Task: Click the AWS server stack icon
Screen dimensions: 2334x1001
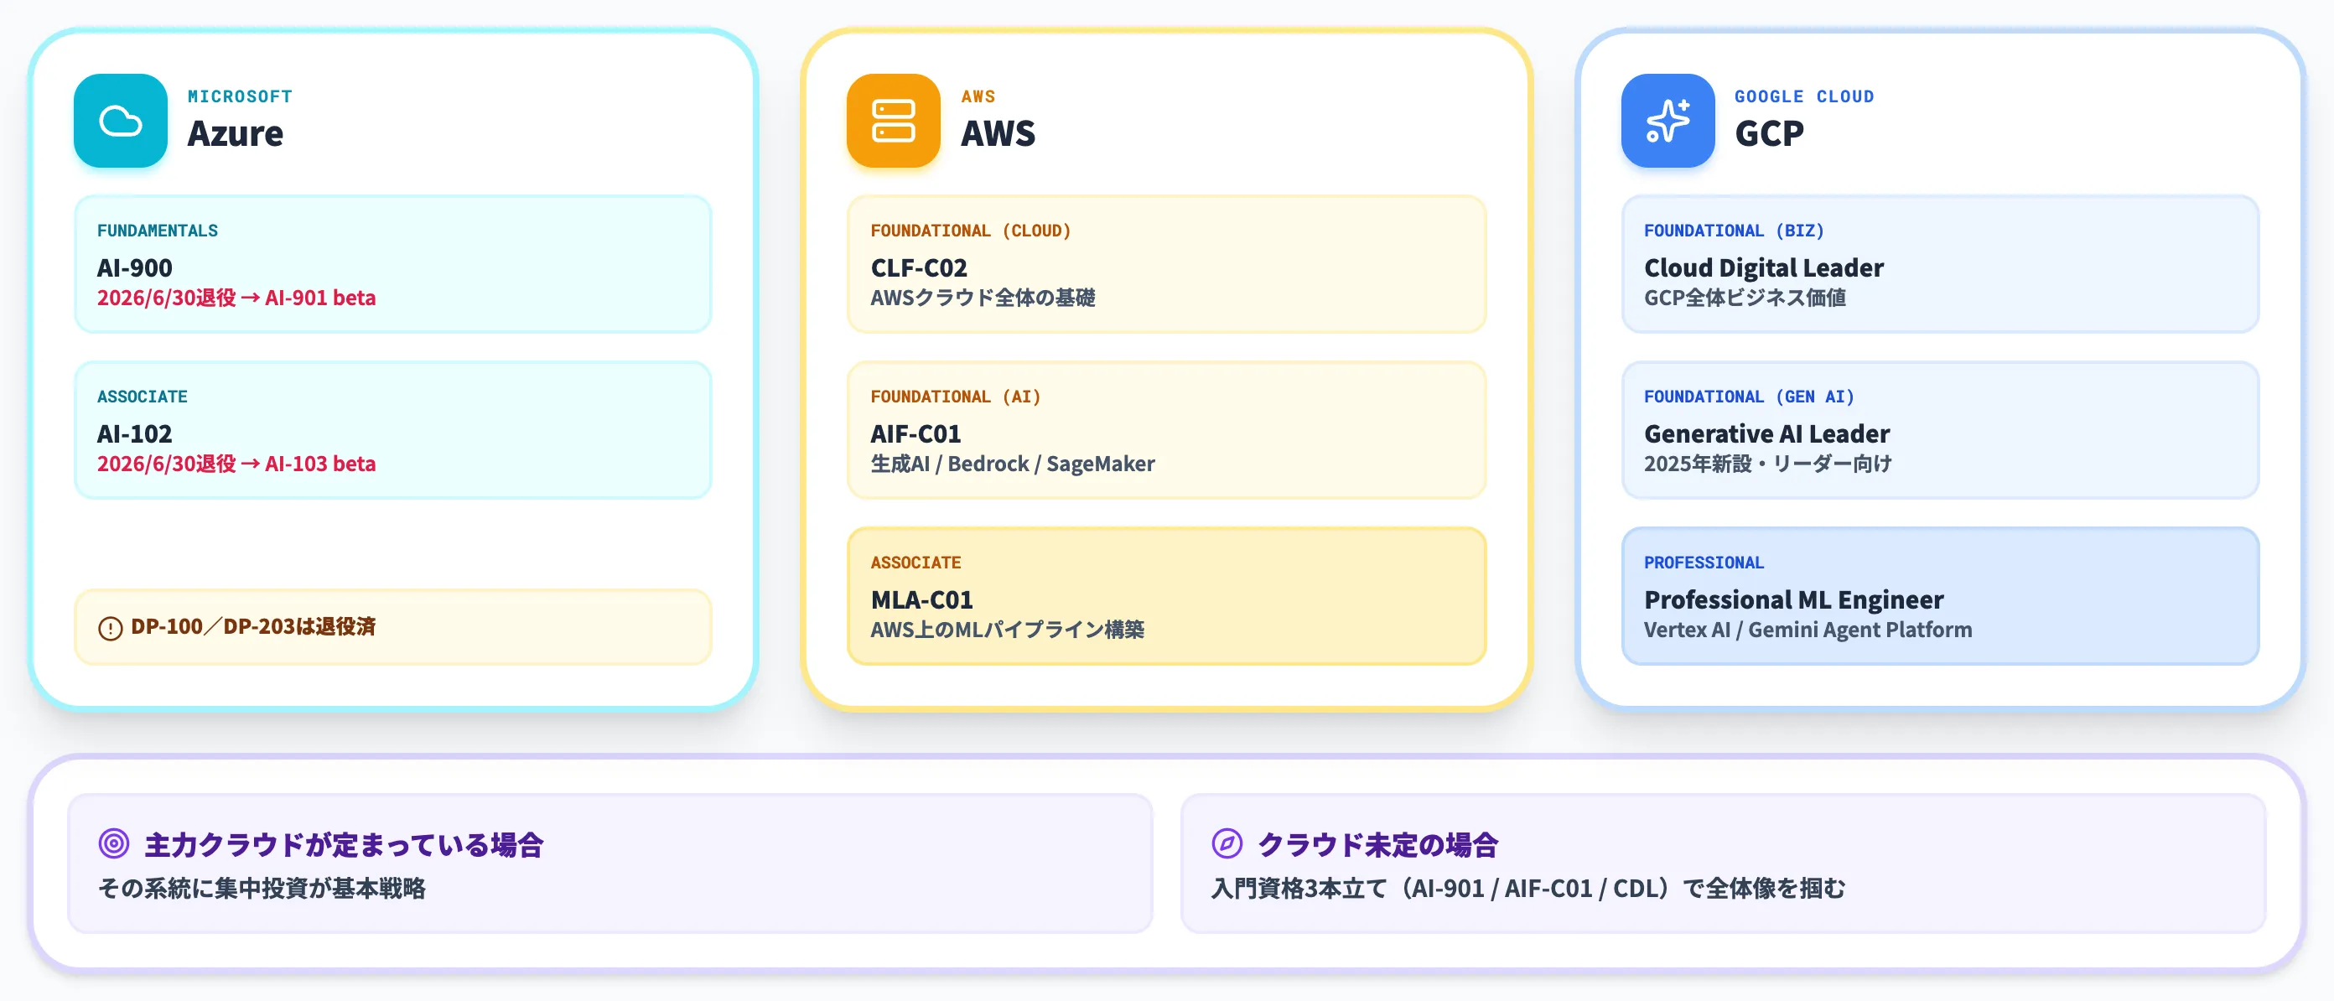Action: (894, 121)
